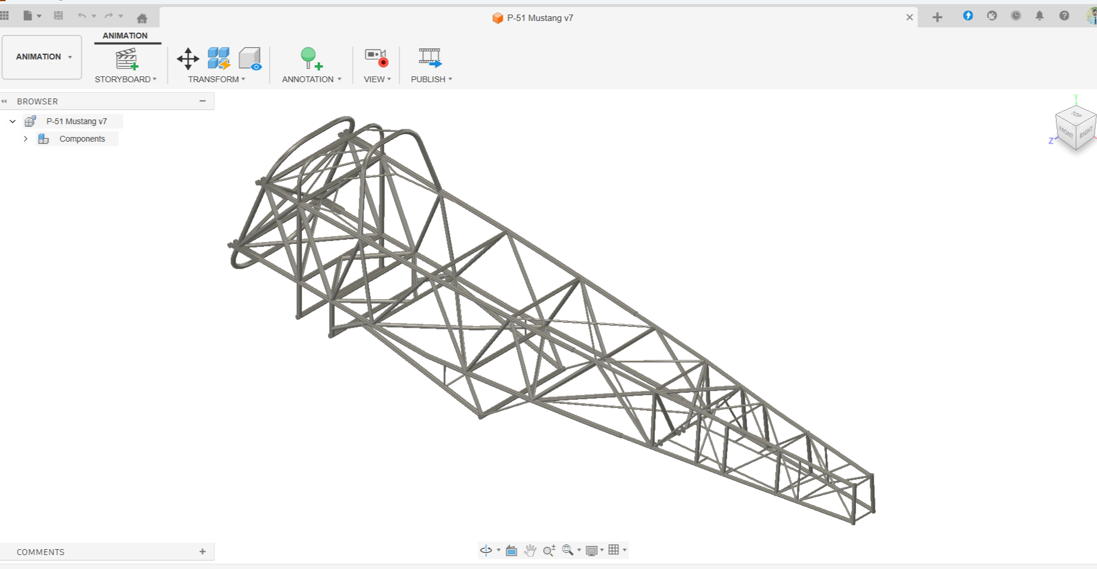1097x569 pixels.
Task: Open a new design tab with plus
Action: 937,17
